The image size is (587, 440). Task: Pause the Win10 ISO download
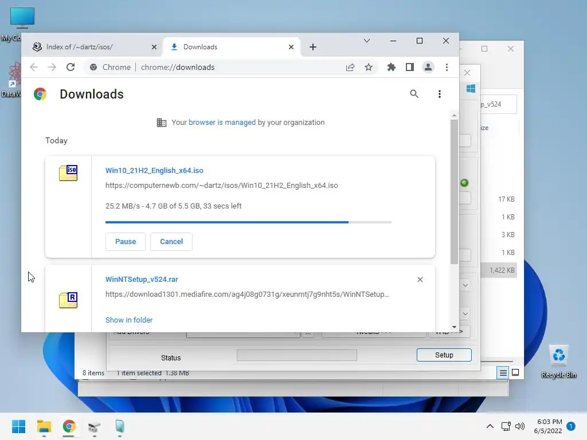tap(126, 242)
